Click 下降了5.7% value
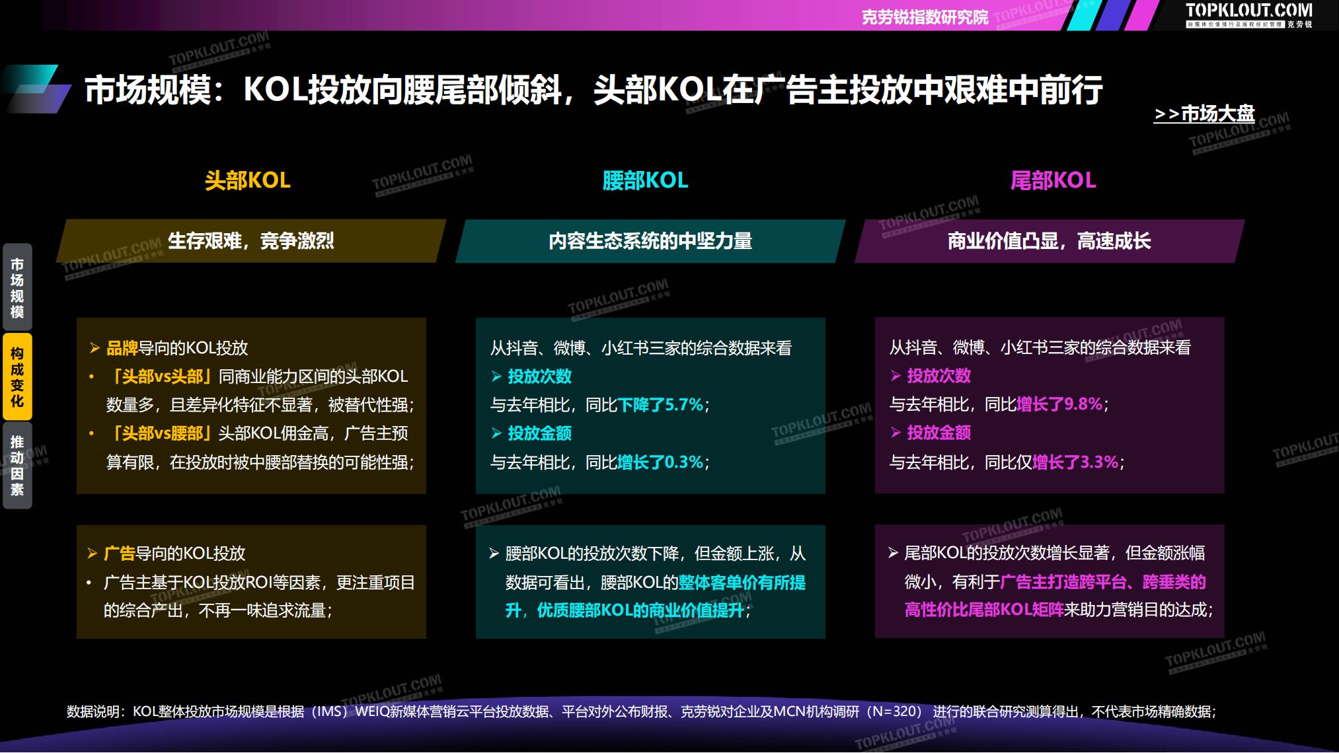The image size is (1339, 753). (x=660, y=405)
